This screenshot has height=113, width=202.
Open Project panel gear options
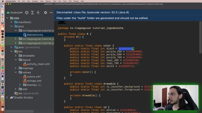45,13
